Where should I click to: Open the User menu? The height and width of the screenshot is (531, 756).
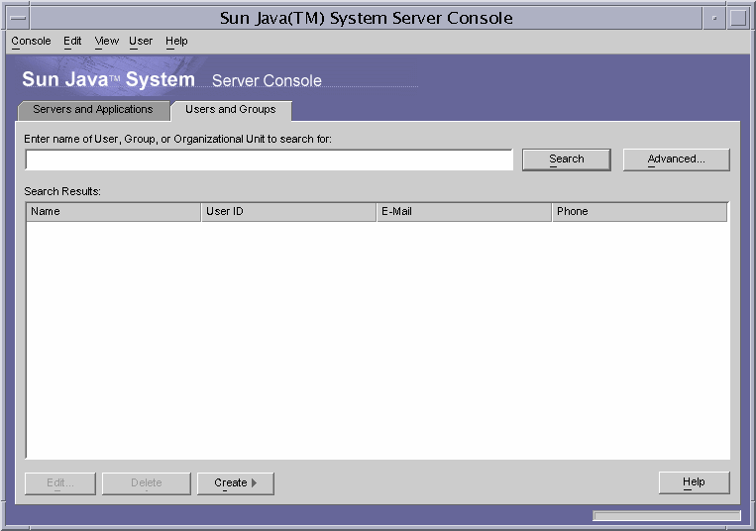(141, 41)
